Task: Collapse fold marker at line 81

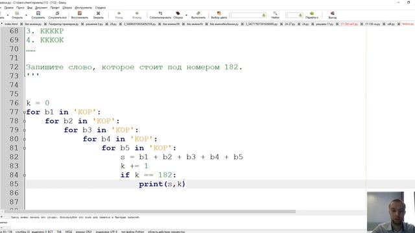Action: [25, 148]
